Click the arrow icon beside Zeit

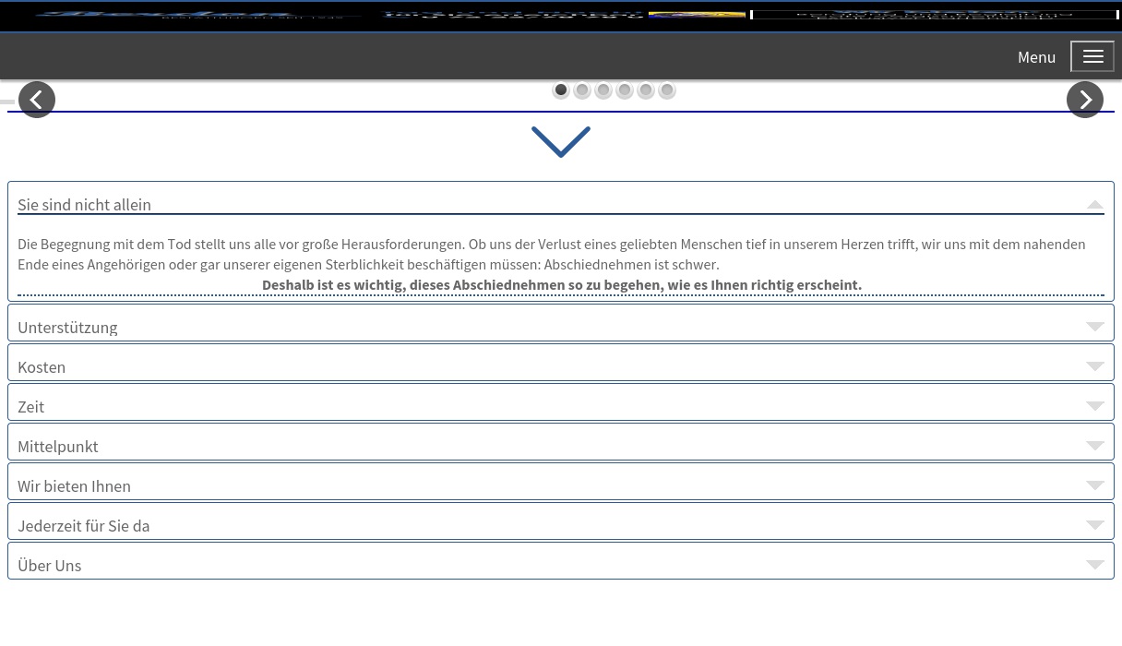point(1094,406)
